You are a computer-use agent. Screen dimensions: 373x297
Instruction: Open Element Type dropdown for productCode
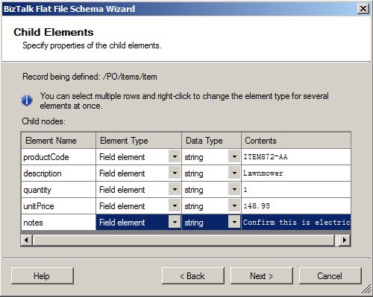(x=175, y=157)
